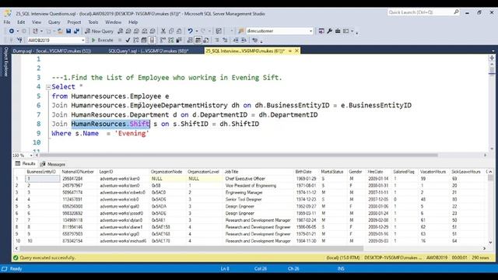Open the AWDB2019 database dropdown
Screen dimensions: 498x280
(83, 40)
